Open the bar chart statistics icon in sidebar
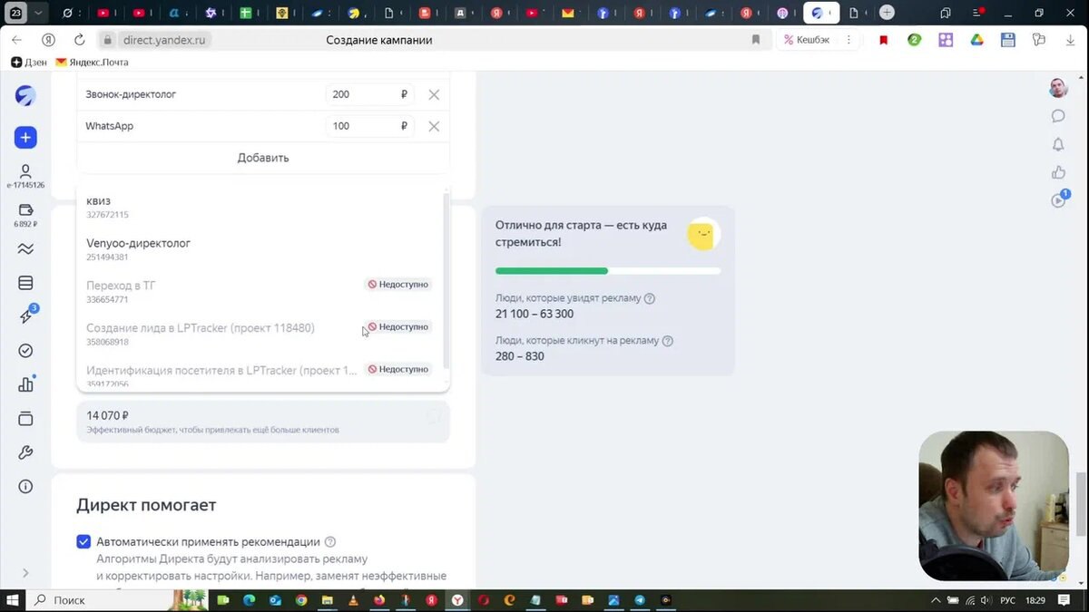 click(x=25, y=384)
